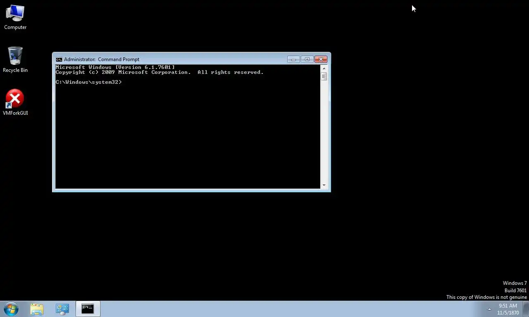Select the Recycle Bin desktop icon
The height and width of the screenshot is (317, 529).
pos(15,60)
